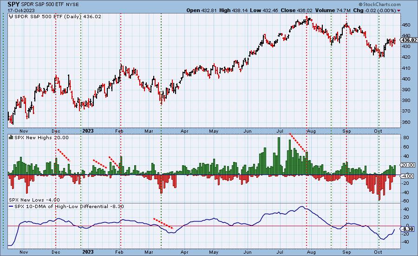Click the SPX 10-DMA of High-Low Differential legend
Viewport: 418px width, 256px height.
69,206
